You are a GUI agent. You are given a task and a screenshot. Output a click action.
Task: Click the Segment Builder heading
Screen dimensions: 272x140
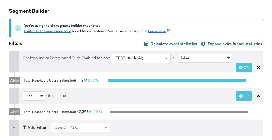[x=29, y=11]
